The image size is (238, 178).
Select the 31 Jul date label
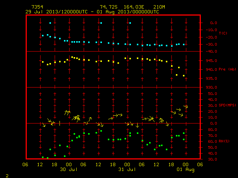127,169
